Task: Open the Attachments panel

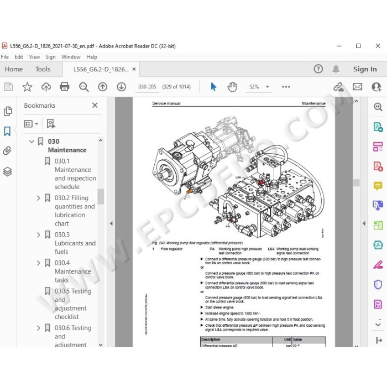Action: pyautogui.click(x=7, y=150)
